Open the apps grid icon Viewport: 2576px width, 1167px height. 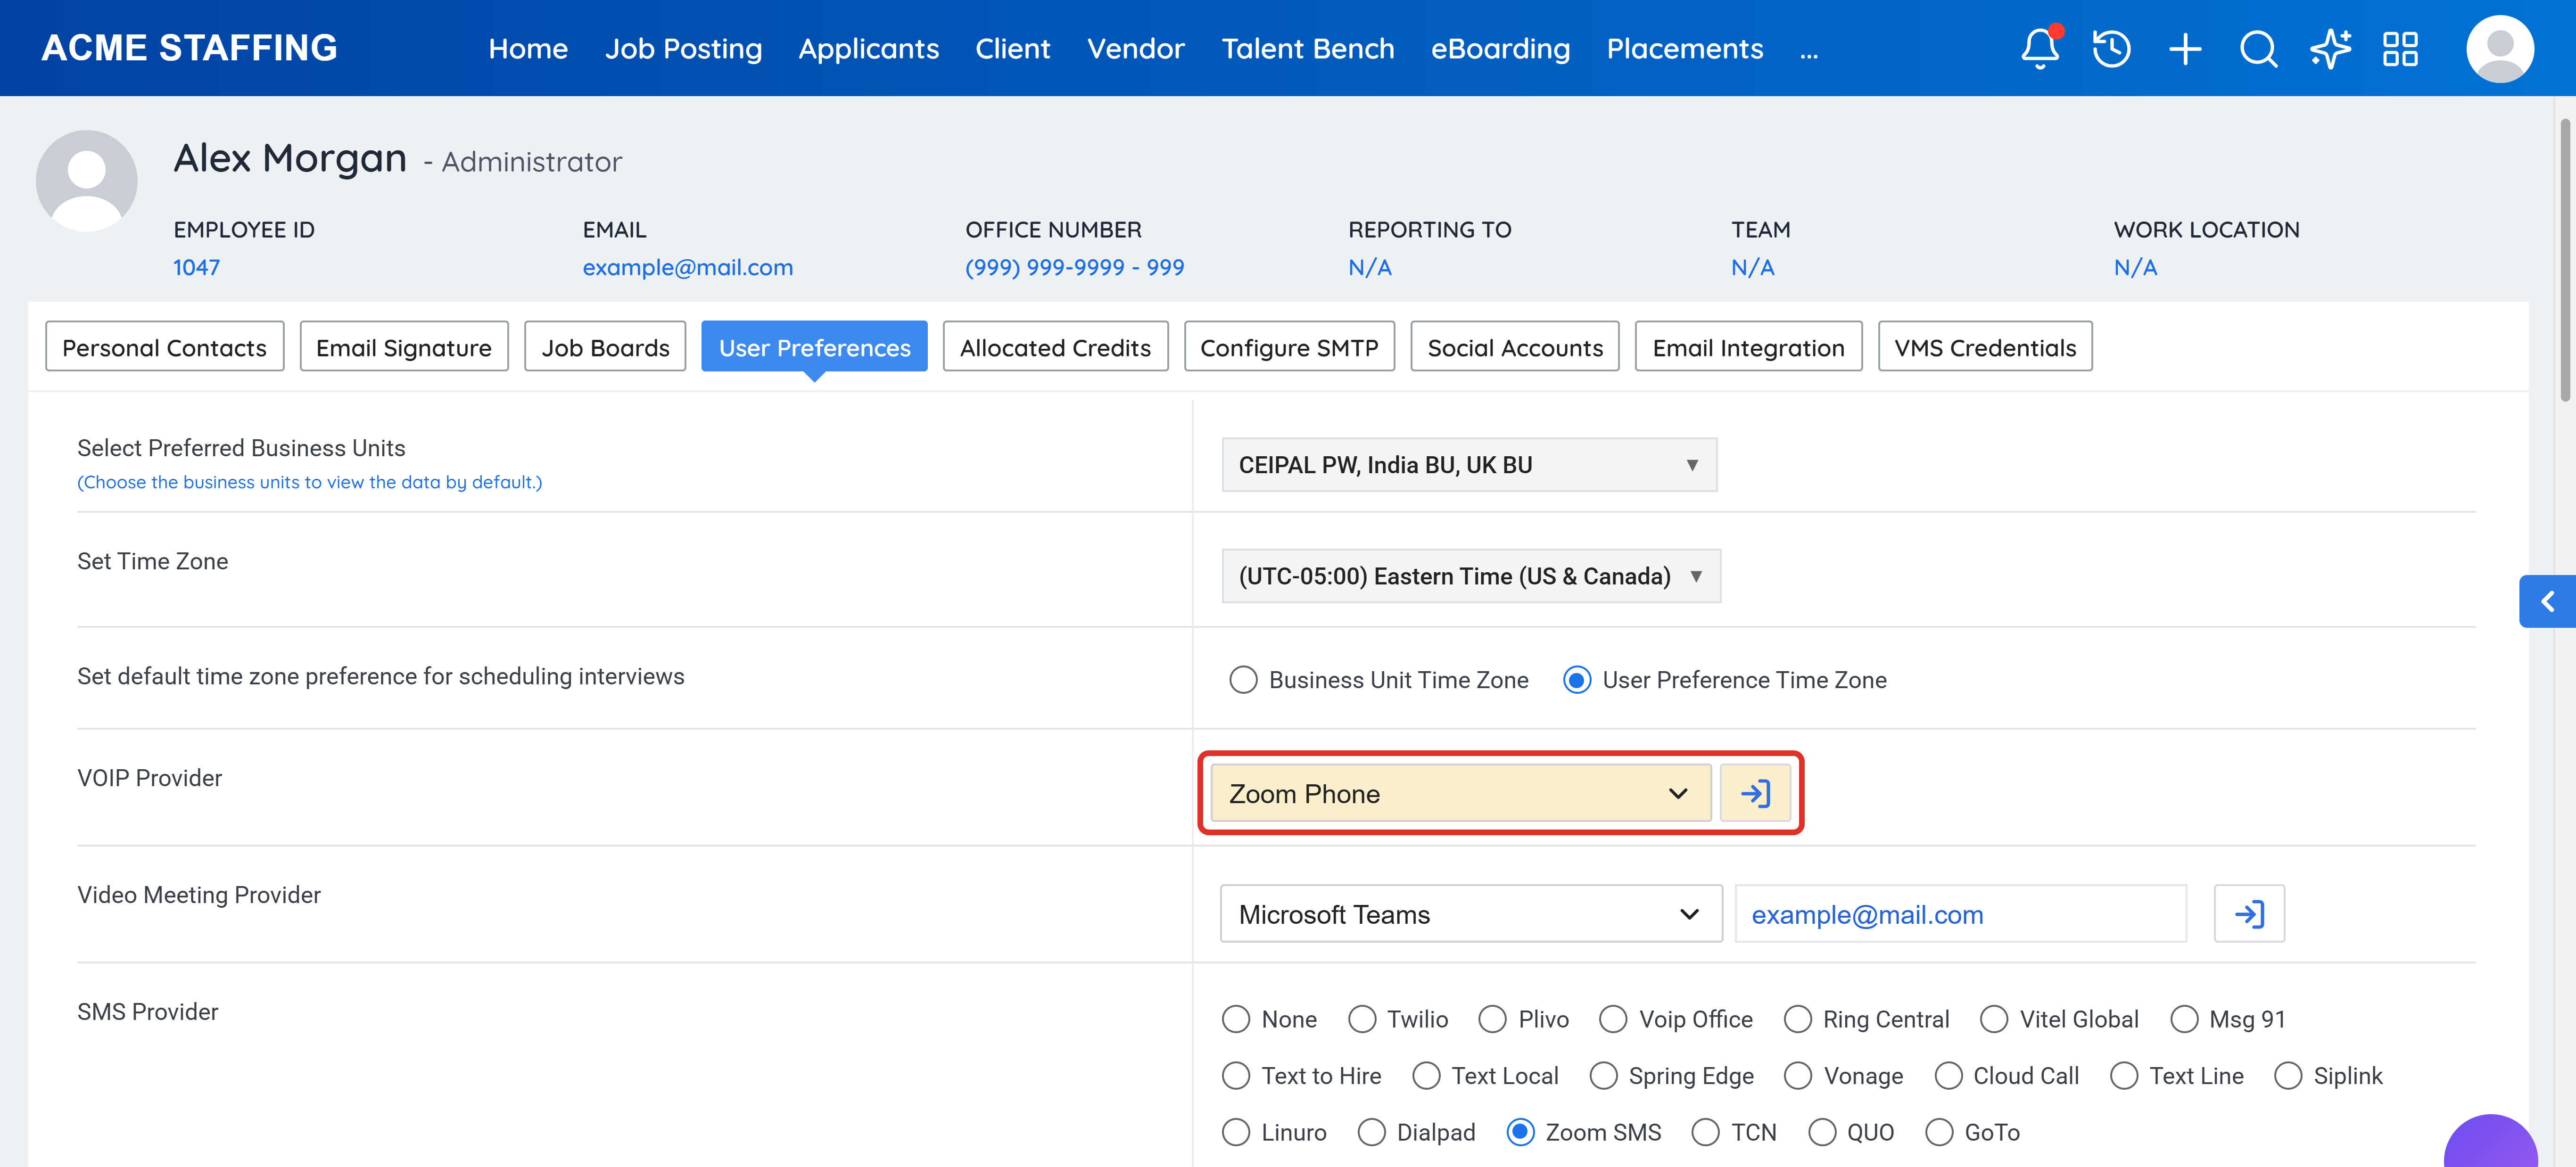[2400, 49]
